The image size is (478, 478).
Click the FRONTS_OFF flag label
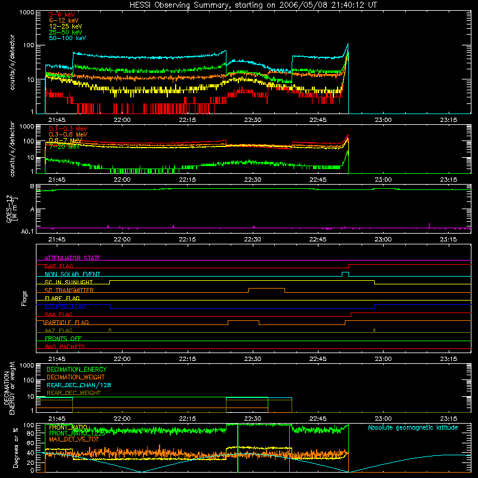point(63,338)
